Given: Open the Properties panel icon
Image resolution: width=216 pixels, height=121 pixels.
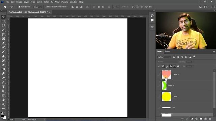Looking at the screenshot, I should pyautogui.click(x=152, y=27).
